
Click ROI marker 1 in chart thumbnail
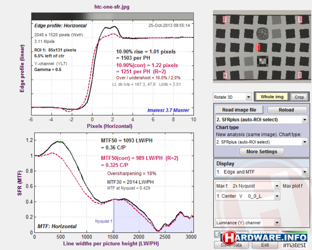coord(258,47)
